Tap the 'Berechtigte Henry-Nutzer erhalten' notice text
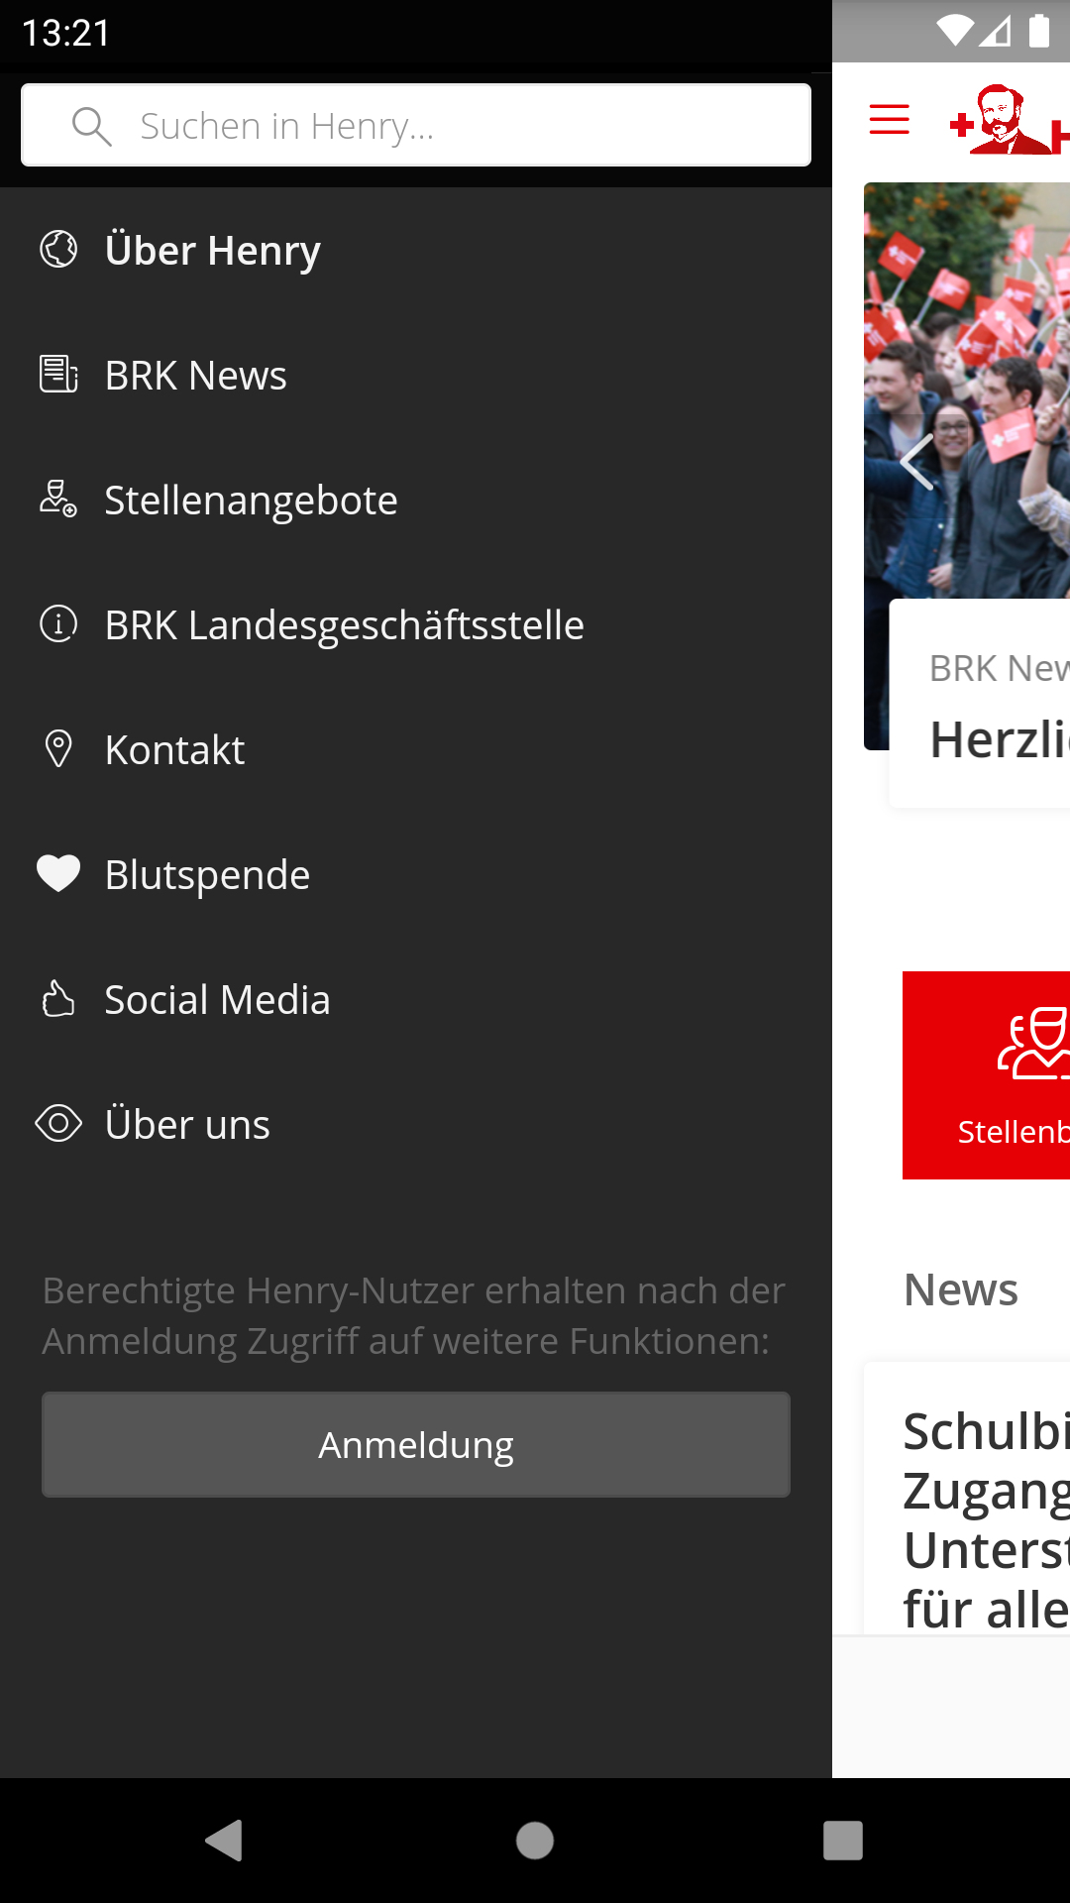This screenshot has width=1070, height=1903. [x=414, y=1315]
